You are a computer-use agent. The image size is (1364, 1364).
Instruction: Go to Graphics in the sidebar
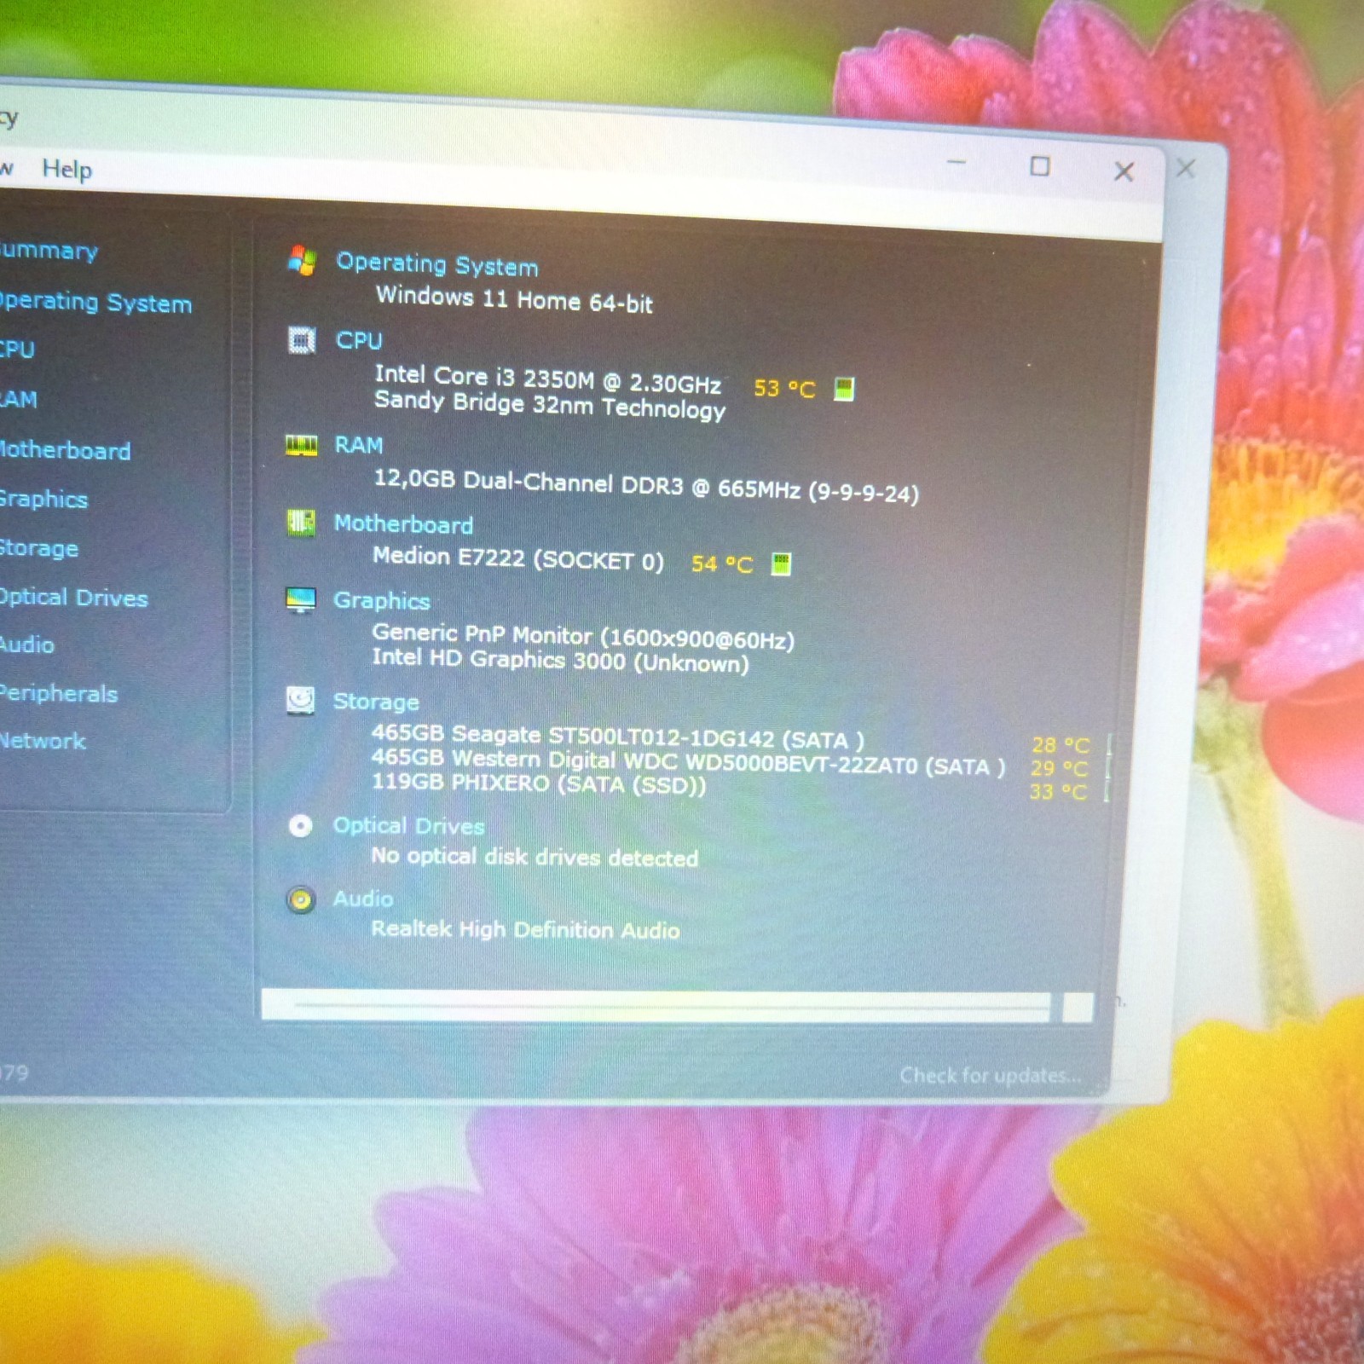click(x=43, y=499)
